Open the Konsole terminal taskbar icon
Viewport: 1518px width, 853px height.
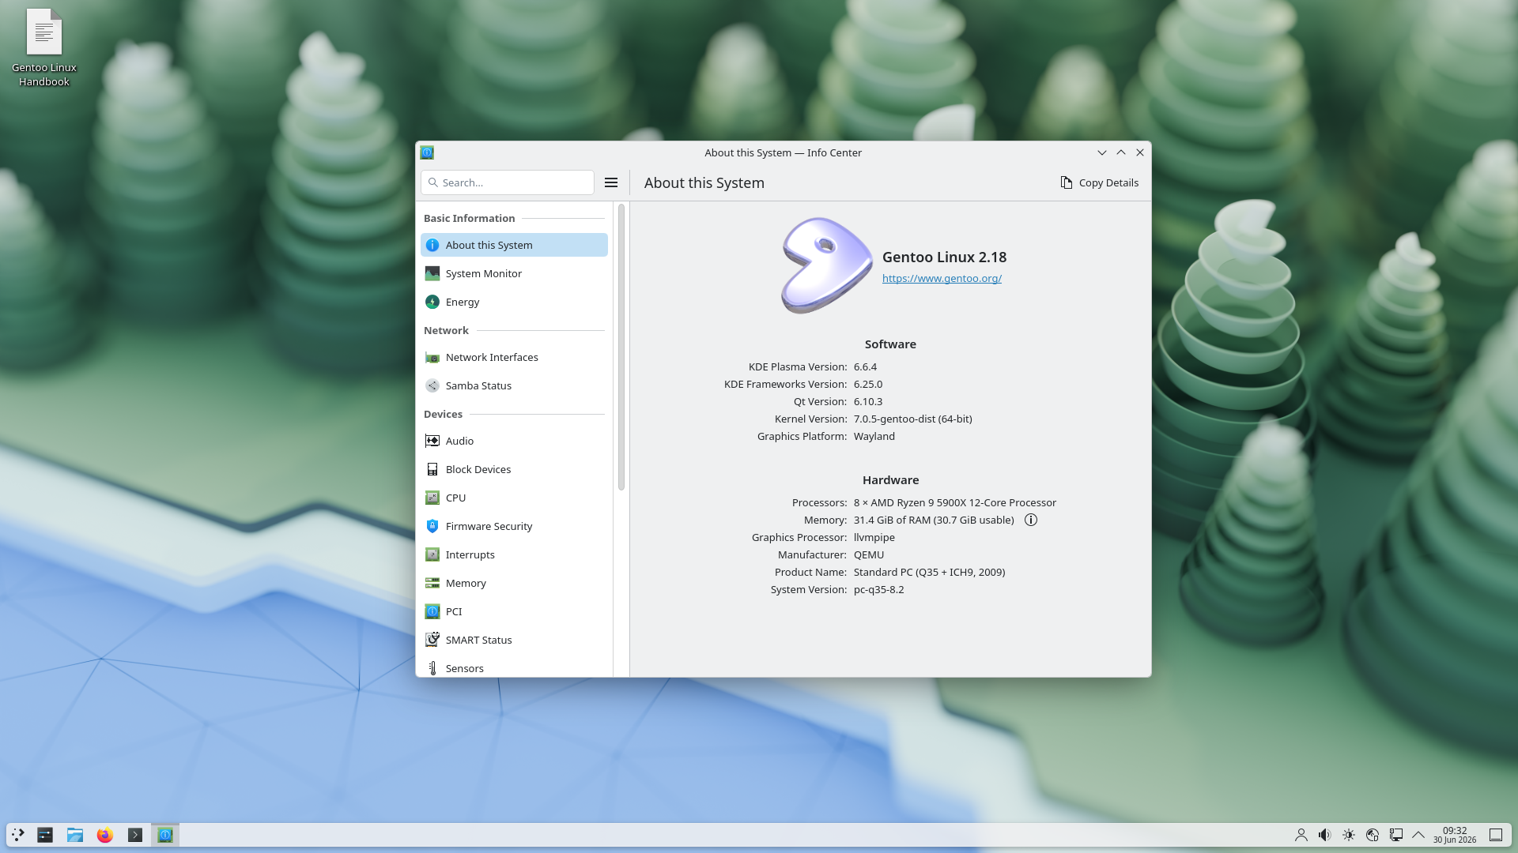pos(135,835)
